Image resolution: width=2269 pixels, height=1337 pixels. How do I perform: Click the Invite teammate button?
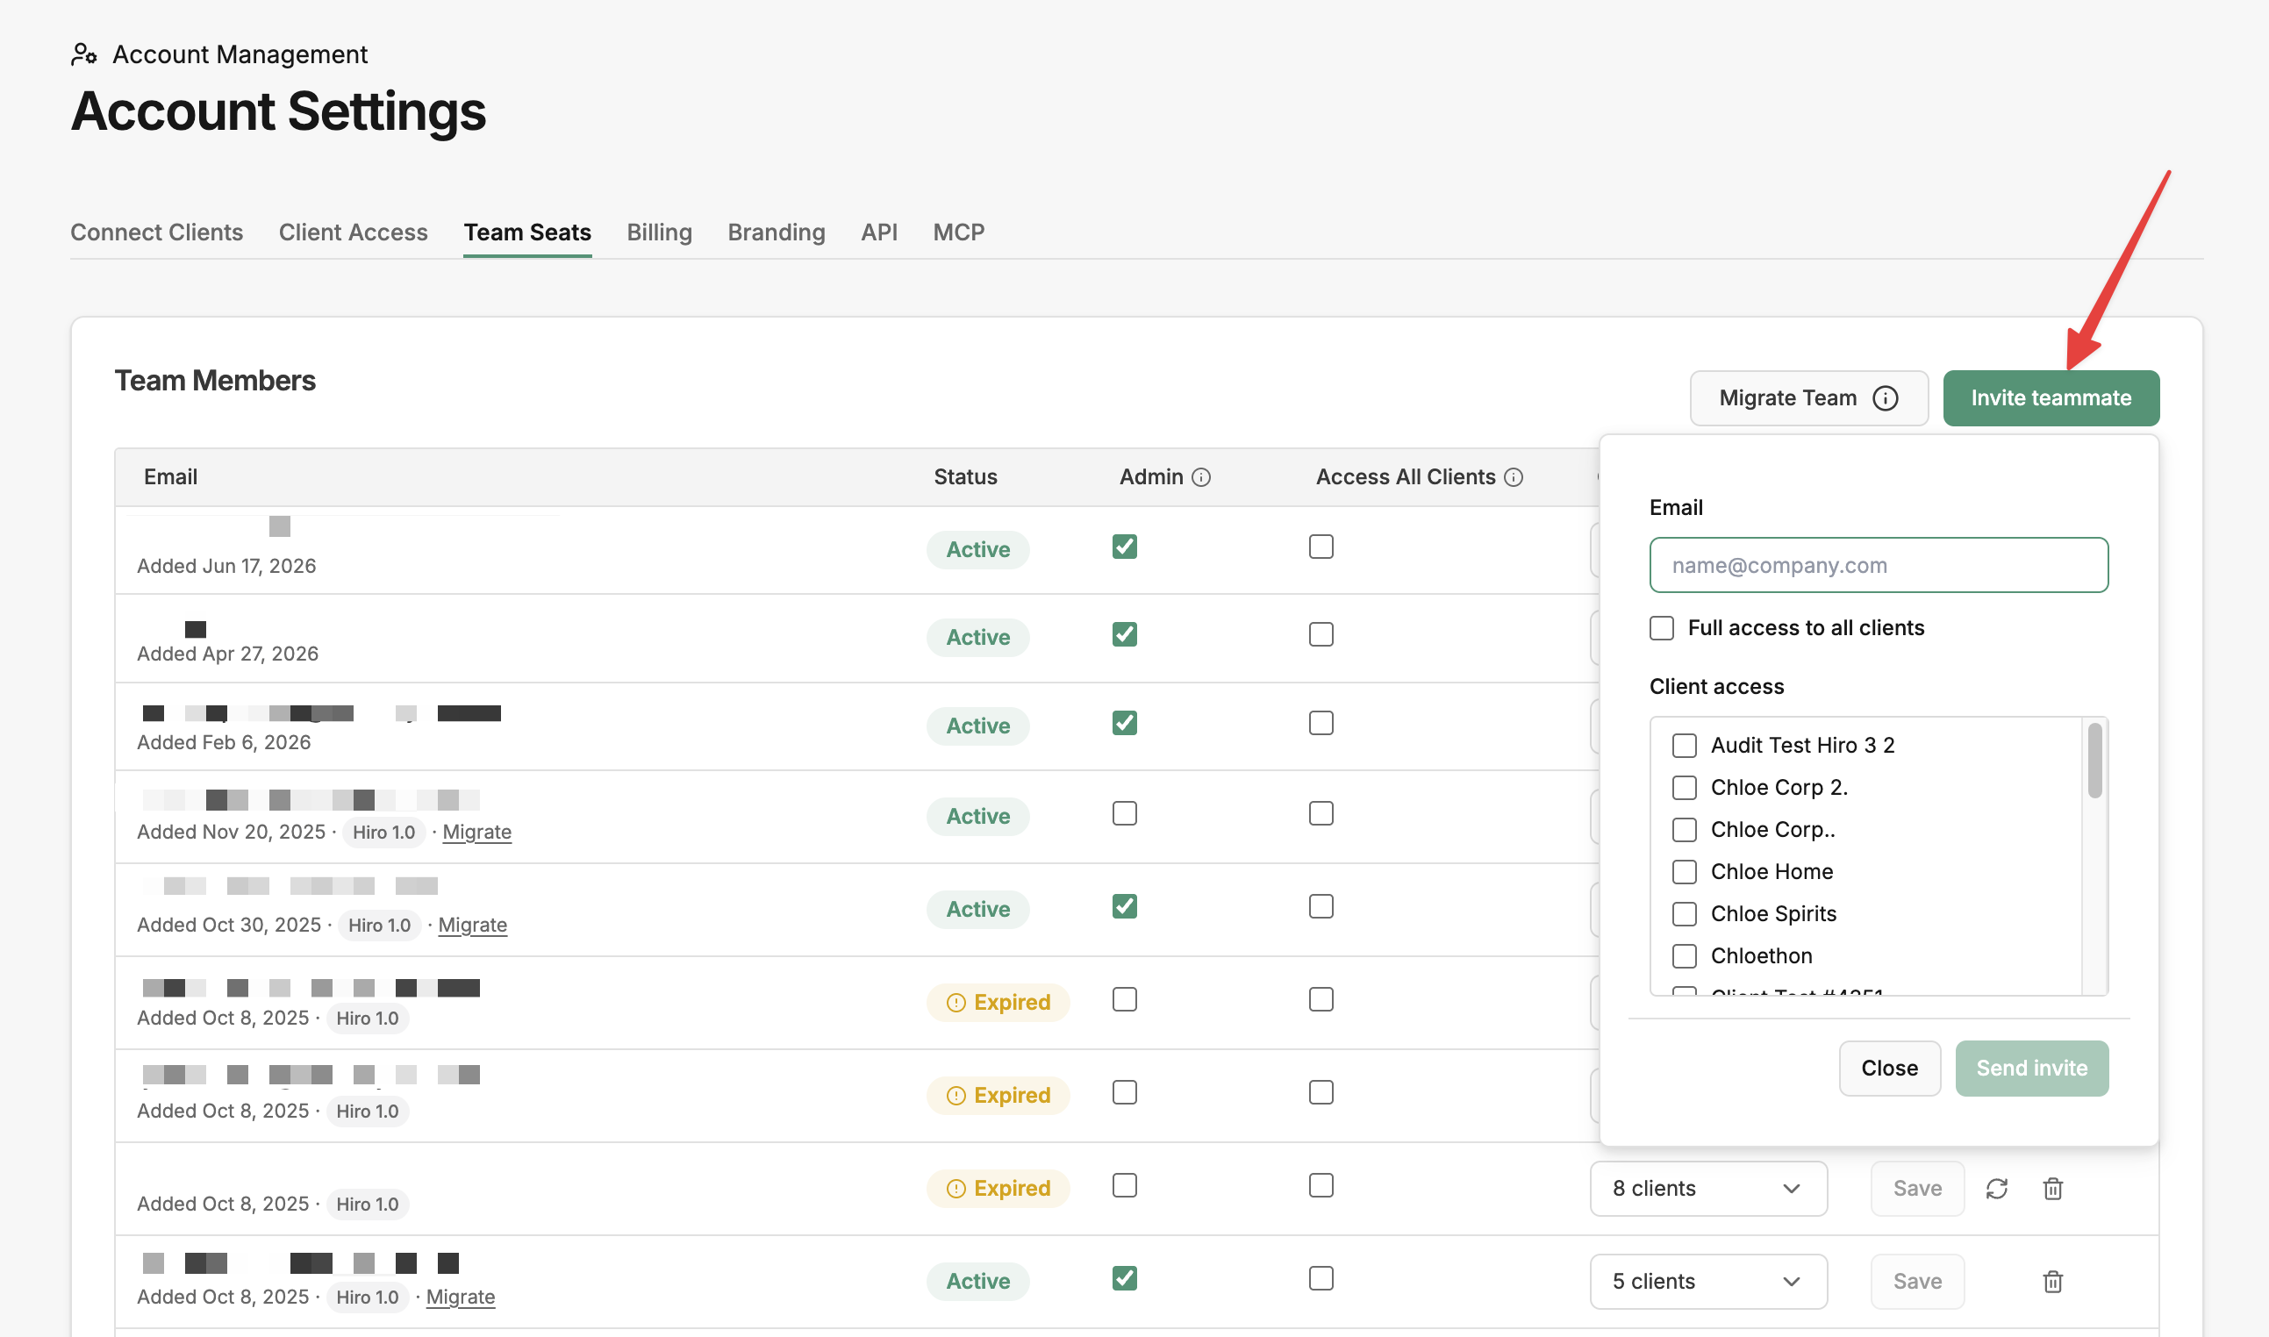2051,398
